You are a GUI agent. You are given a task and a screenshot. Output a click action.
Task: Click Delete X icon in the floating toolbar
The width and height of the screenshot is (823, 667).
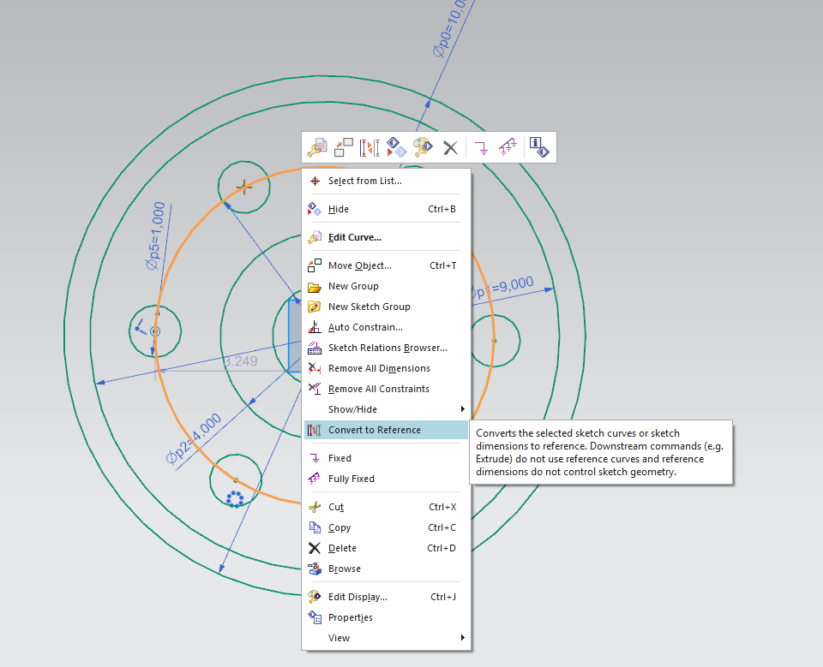(450, 147)
